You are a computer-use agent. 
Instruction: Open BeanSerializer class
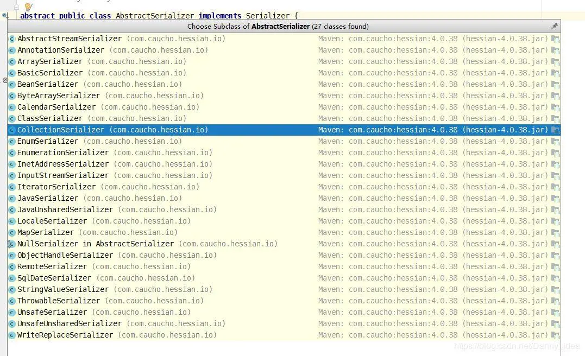pos(284,84)
